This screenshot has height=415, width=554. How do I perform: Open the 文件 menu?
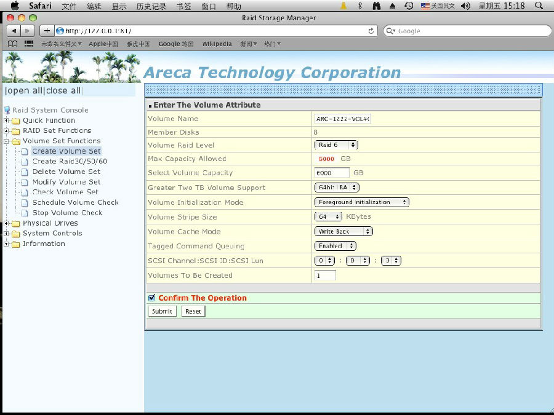click(x=69, y=6)
